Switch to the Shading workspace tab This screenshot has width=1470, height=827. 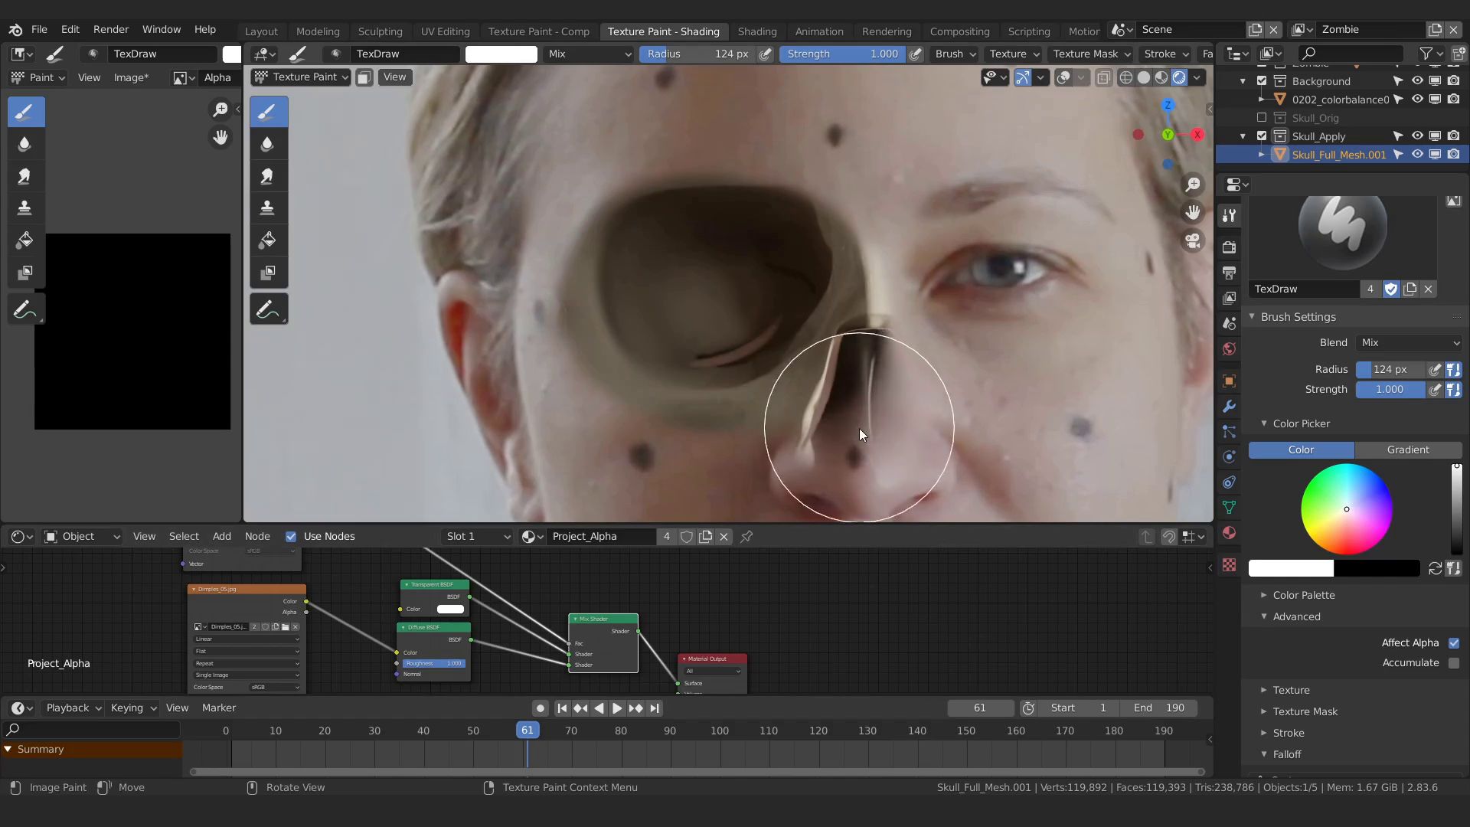(757, 31)
